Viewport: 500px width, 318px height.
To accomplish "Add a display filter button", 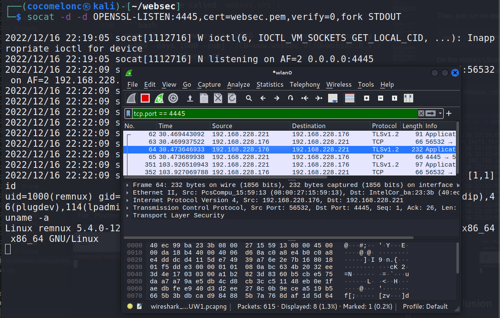I will (449, 113).
